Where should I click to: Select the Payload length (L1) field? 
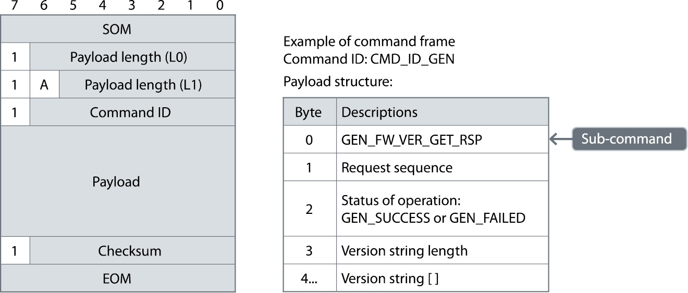pyautogui.click(x=147, y=85)
